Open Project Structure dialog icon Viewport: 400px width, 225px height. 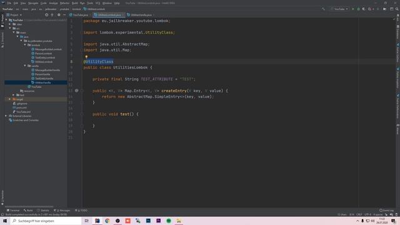[392, 9]
